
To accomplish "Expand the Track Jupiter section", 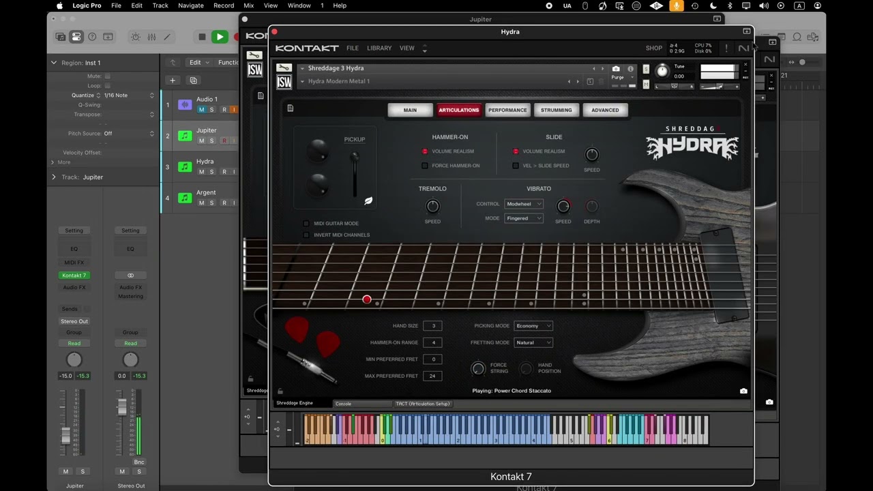I will [x=54, y=177].
